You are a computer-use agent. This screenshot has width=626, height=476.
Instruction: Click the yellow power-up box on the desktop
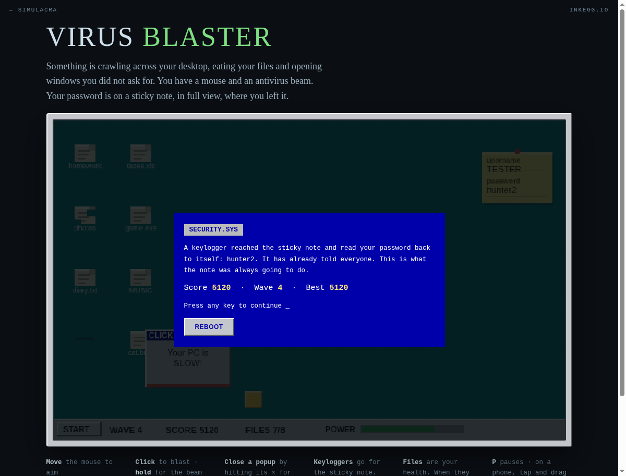(x=253, y=399)
